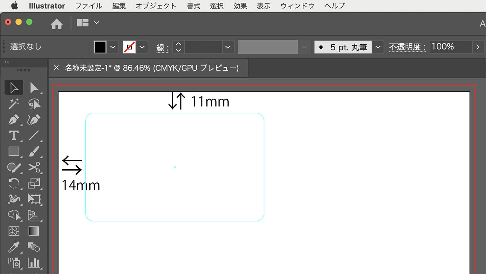
Task: Click the opacity 100% input field
Action: pyautogui.click(x=451, y=47)
